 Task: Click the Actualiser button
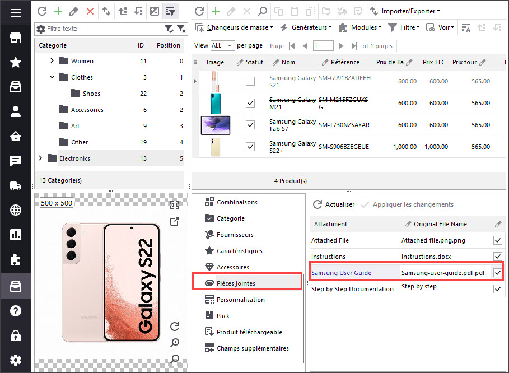point(334,204)
